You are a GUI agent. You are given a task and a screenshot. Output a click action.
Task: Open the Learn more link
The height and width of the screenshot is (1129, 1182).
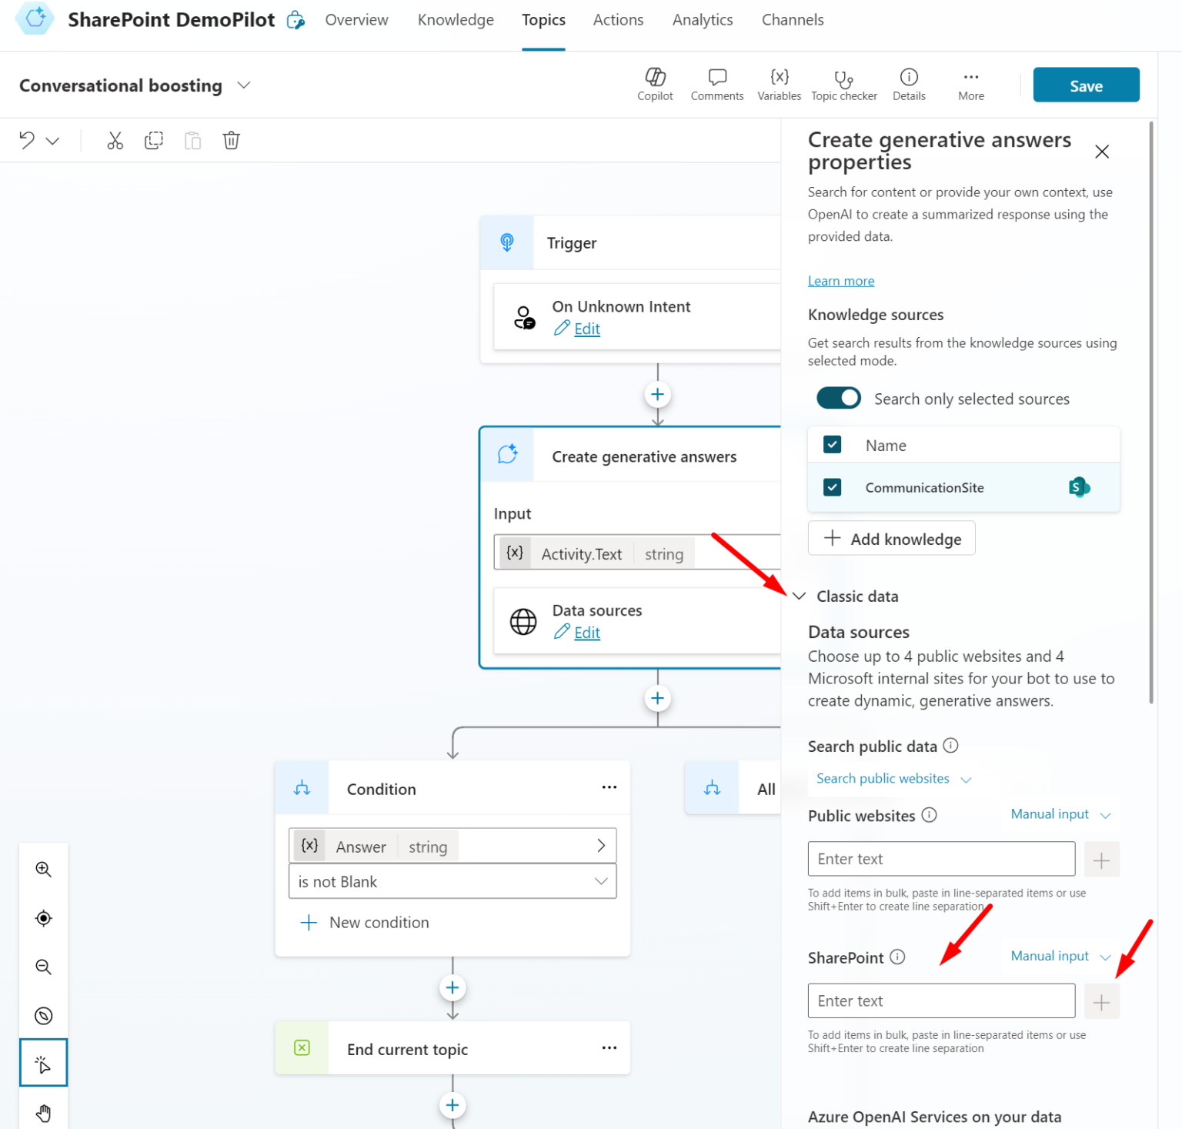840,280
